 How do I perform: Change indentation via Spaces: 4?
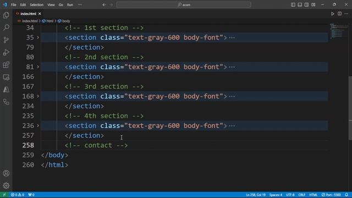point(276,195)
